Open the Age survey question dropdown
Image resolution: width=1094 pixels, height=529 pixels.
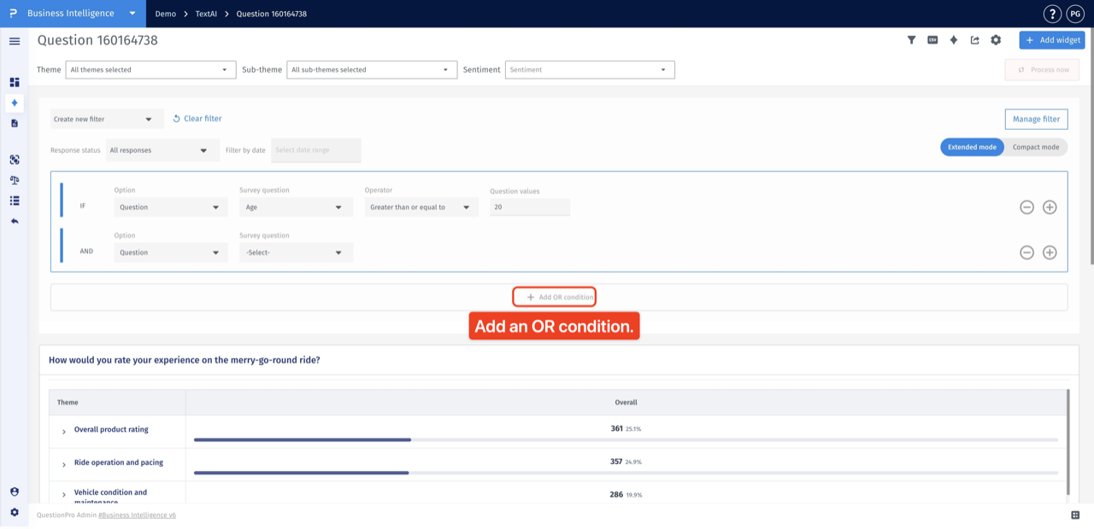296,207
